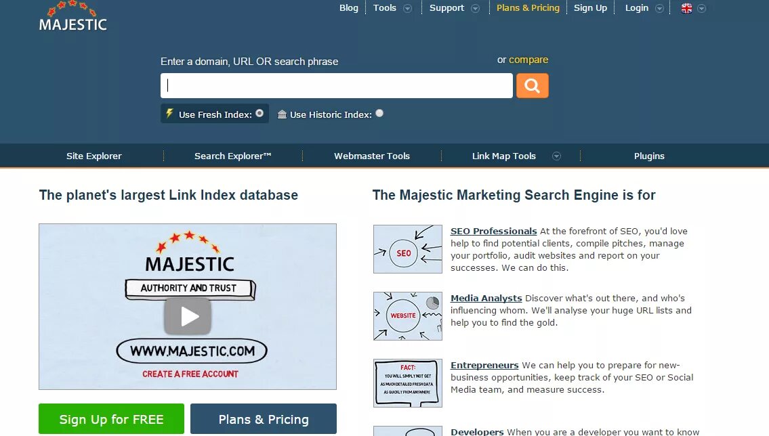The image size is (769, 436).
Task: Open the Sign Up menu item
Action: (591, 8)
